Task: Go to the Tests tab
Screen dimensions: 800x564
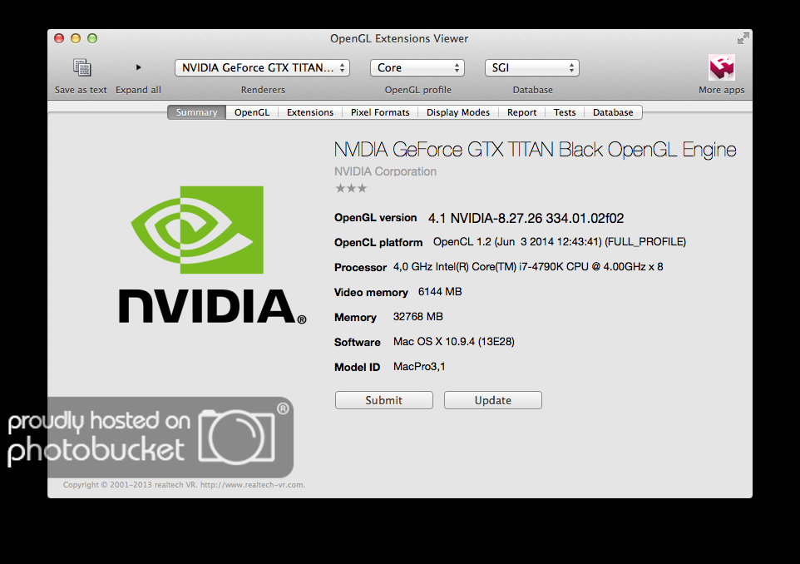Action: coord(565,112)
